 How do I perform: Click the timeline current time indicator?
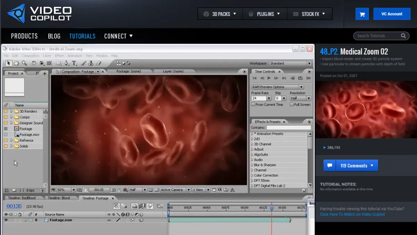[272, 208]
